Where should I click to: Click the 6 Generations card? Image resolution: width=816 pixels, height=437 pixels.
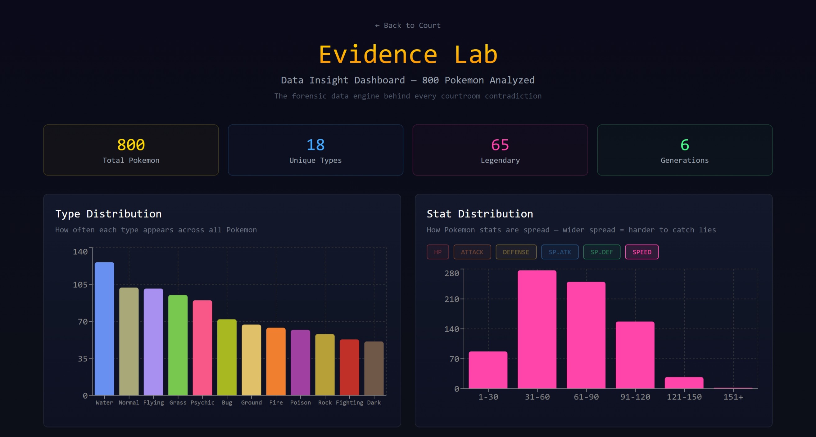(685, 150)
